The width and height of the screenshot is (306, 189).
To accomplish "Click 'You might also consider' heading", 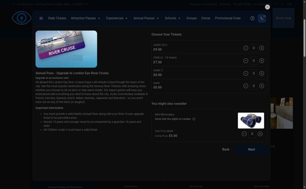I will [x=169, y=104].
